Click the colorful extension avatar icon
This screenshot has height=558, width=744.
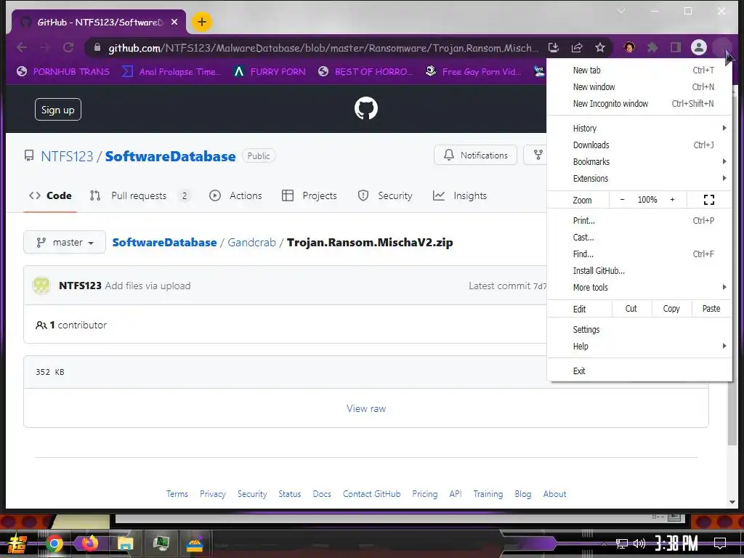[629, 47]
